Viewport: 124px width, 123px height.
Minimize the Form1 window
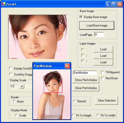click(x=108, y=4)
